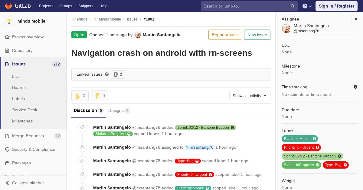
Task: Collapse the right sidebar with chevron icon
Action: (356, 19)
